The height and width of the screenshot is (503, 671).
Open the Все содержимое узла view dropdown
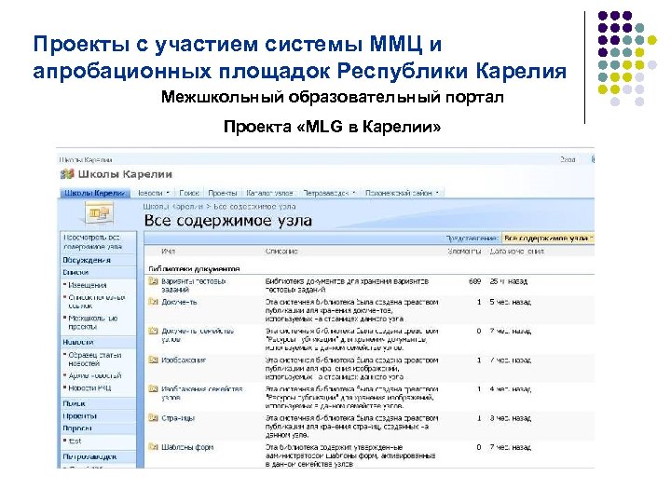tap(548, 238)
